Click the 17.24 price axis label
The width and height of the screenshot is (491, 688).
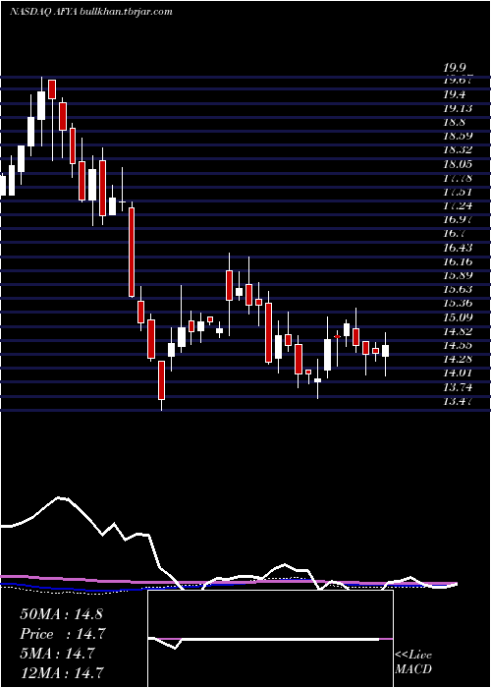pyautogui.click(x=458, y=206)
